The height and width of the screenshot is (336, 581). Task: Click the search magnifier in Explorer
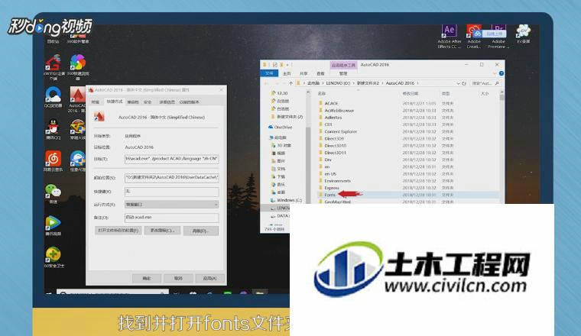[497, 83]
